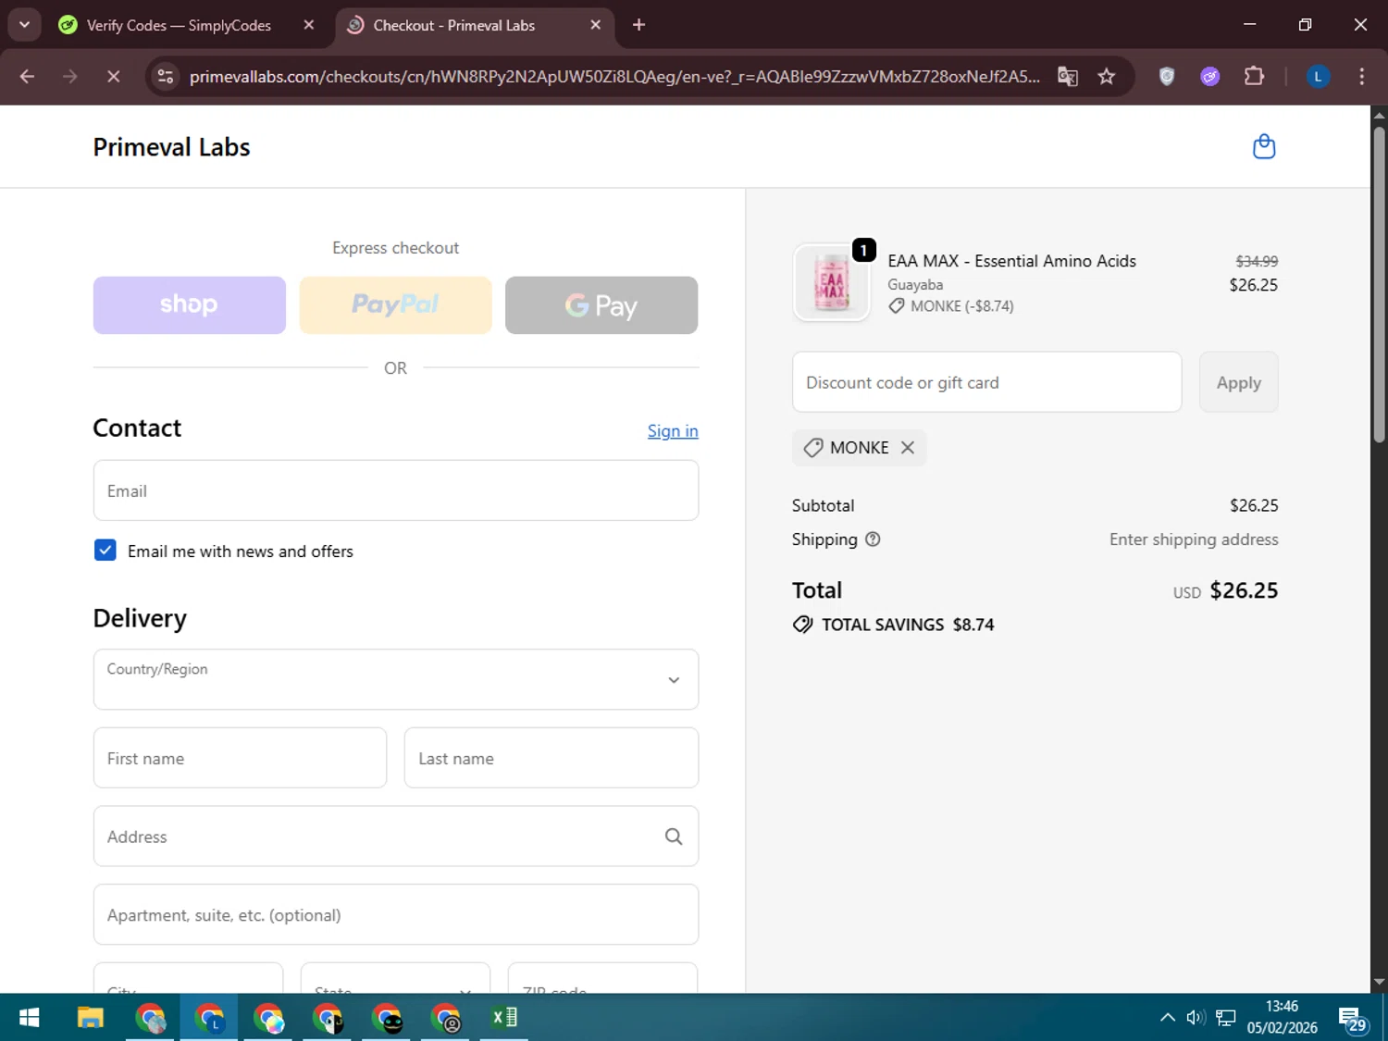Click the scrollbar down arrow
Image resolution: width=1388 pixels, height=1041 pixels.
[1379, 983]
